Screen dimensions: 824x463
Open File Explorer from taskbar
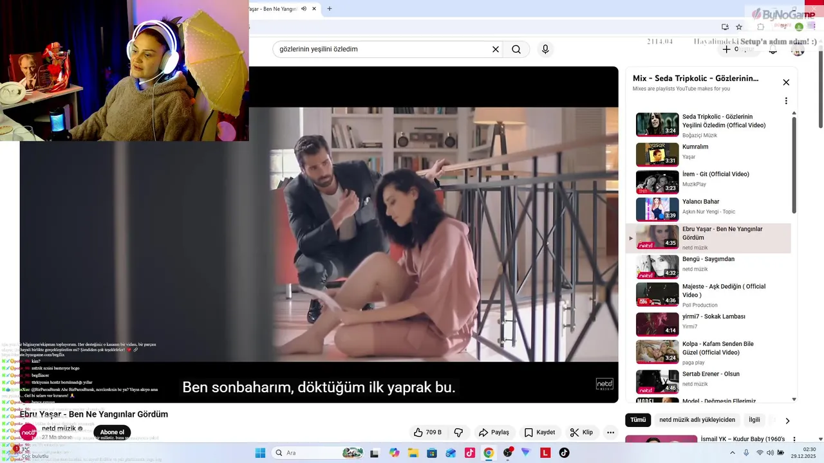tap(413, 453)
